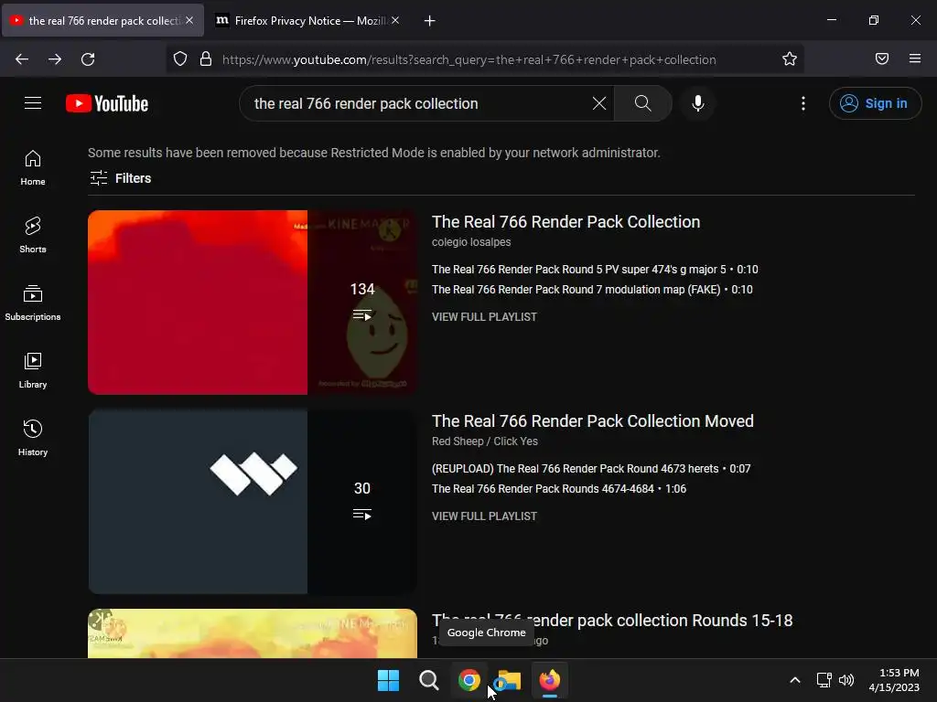Launch Google Chrome from taskbar

click(x=469, y=680)
